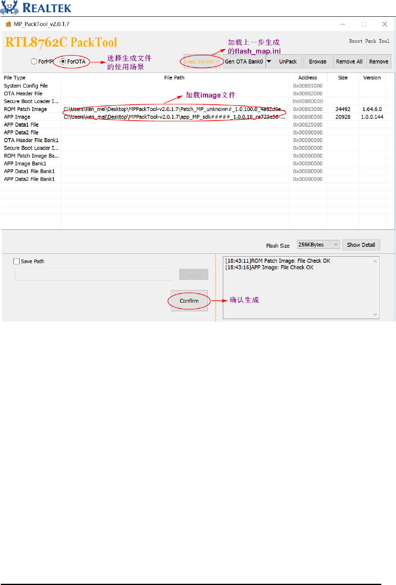Click the Gen OTA Bank0 button
396x585 pixels.
[244, 62]
